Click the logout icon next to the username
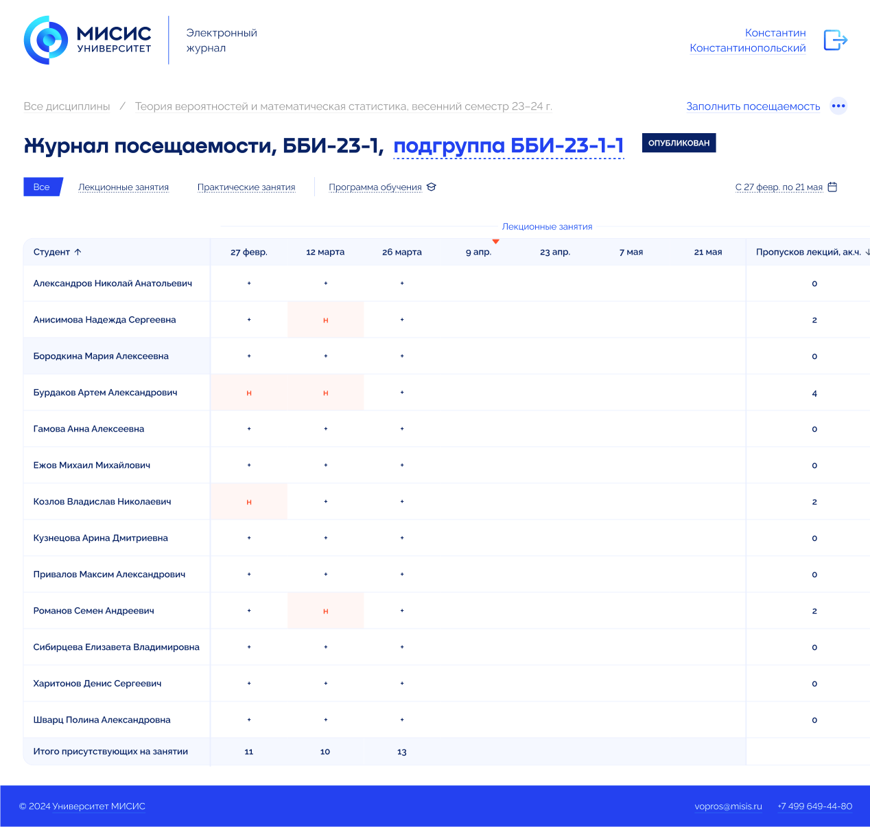 click(836, 40)
